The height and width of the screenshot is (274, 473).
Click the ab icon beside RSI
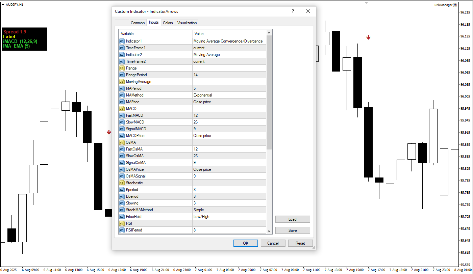[x=122, y=223]
